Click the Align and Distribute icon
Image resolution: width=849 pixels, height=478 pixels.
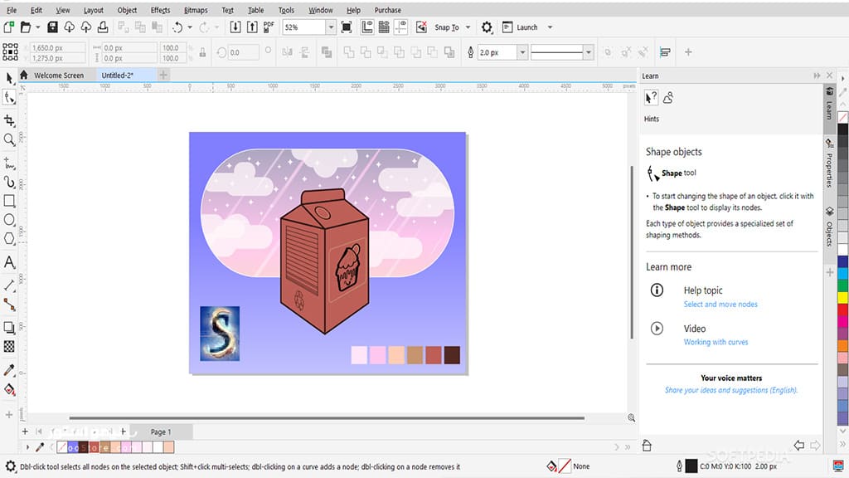(x=665, y=52)
